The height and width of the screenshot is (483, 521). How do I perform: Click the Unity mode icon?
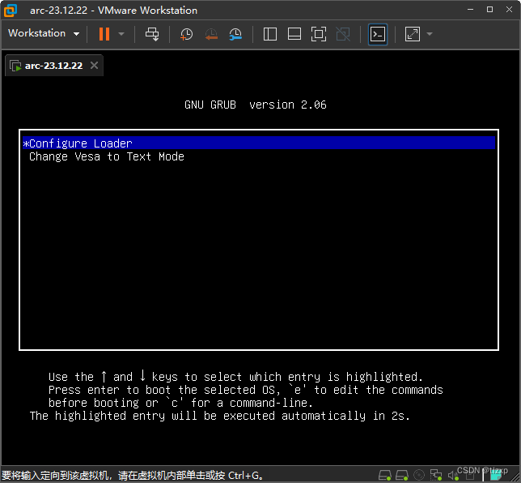343,34
